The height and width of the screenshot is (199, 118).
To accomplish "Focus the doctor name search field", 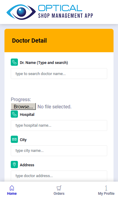I will point(59,74).
